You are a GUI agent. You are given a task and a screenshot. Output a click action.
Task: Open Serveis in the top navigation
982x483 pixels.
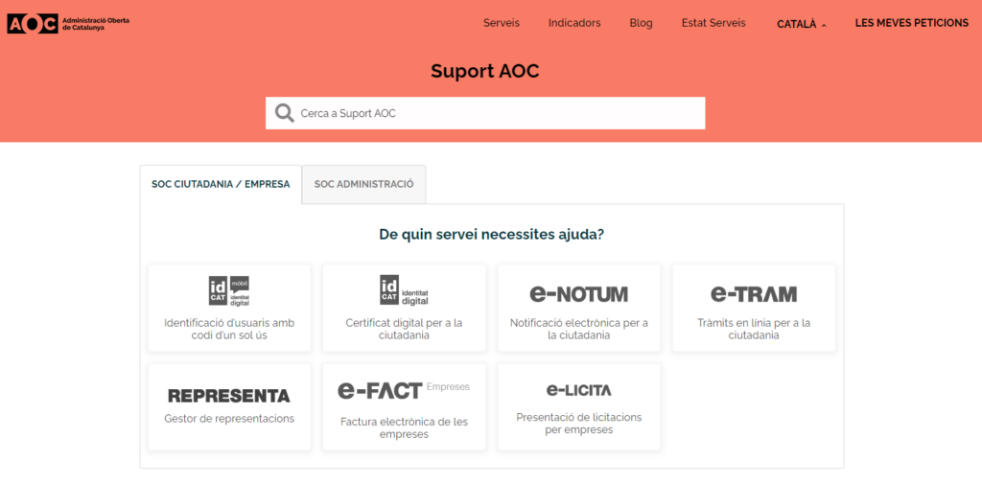(x=502, y=23)
